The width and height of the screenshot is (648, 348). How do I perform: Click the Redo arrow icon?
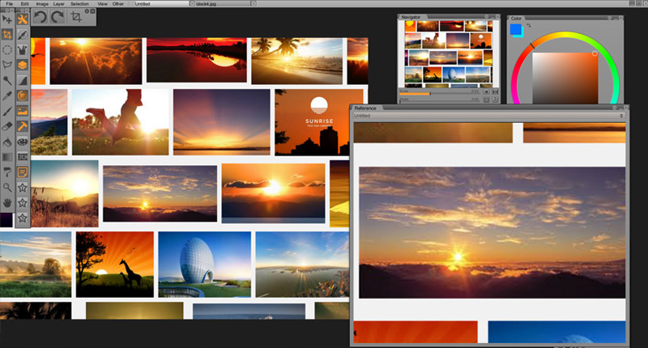(x=58, y=16)
